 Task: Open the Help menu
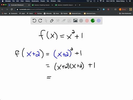pyautogui.click(x=59, y=1)
